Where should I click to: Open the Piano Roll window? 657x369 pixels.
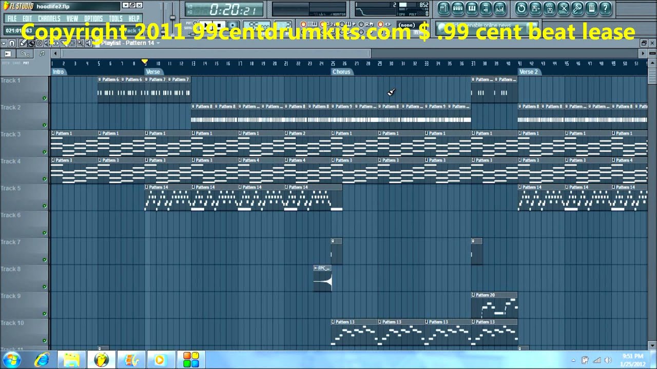[x=472, y=8]
